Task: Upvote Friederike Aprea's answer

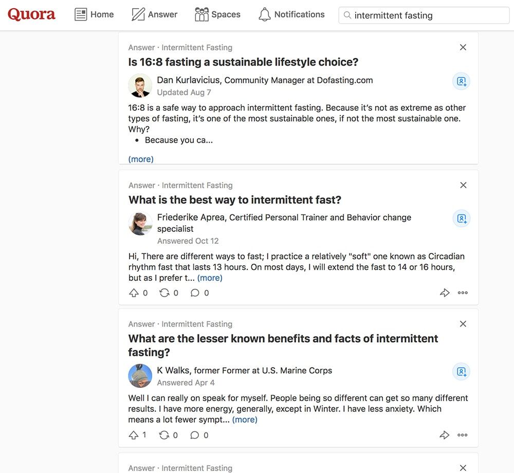Action: click(134, 293)
